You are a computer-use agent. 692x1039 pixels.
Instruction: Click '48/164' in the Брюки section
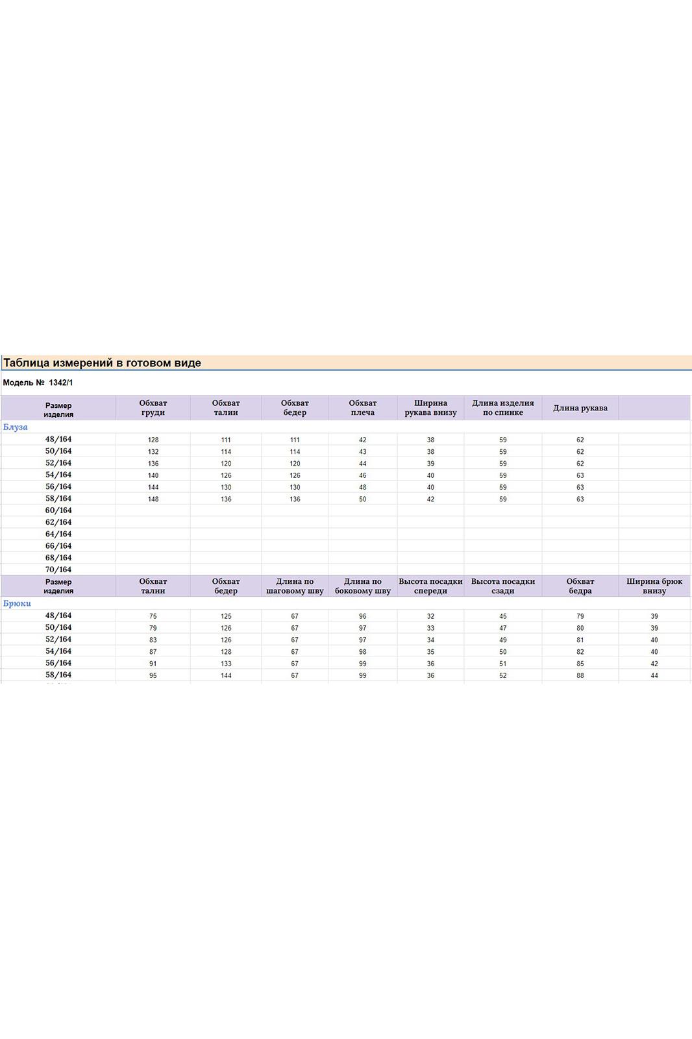tap(58, 616)
